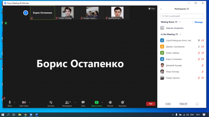Screen dimensions: 209x117
Task: Open the more options ellipsis in Participants panel
Action: pos(197,104)
